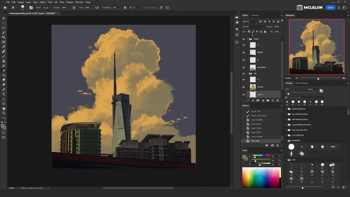Toggle airbrush-style build-up icon beside Flow
Screen dimensions: 350x197
coord(97,8)
